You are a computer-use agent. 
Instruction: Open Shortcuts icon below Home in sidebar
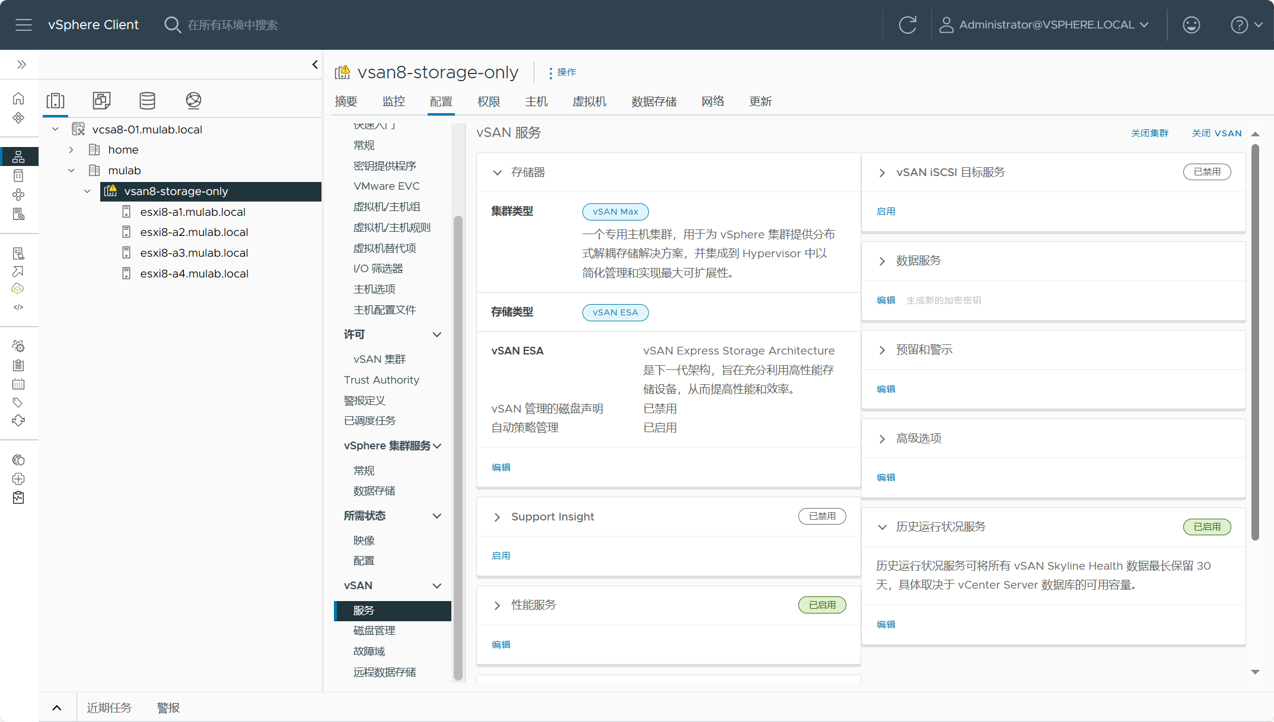18,118
